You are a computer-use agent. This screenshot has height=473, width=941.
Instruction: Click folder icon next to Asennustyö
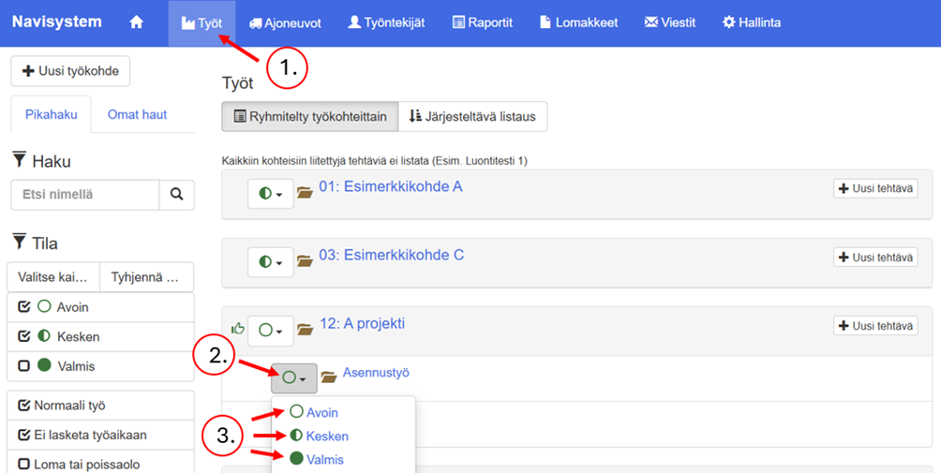pos(328,377)
